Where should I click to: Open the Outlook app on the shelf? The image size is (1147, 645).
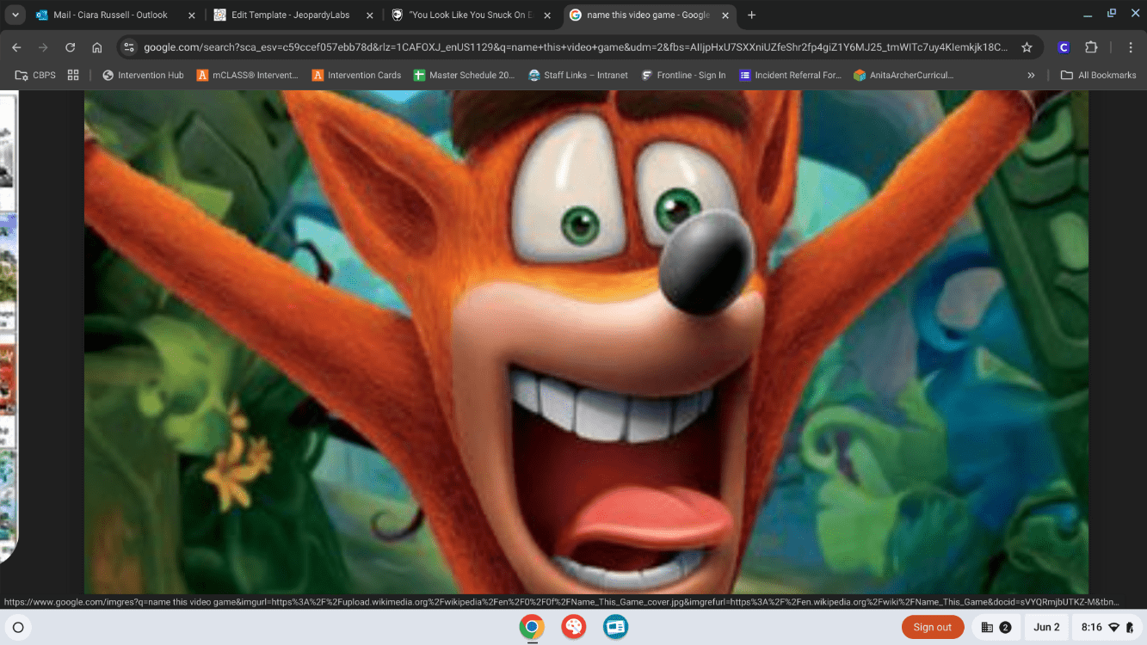coord(616,627)
